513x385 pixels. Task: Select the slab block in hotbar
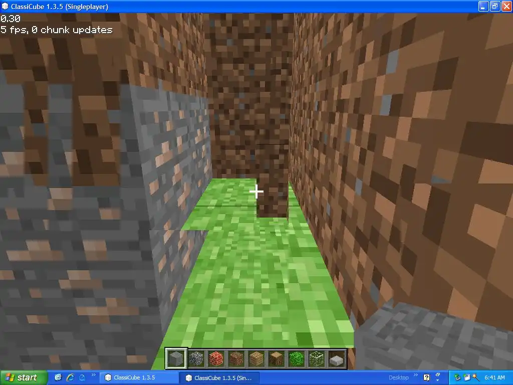[337, 359]
